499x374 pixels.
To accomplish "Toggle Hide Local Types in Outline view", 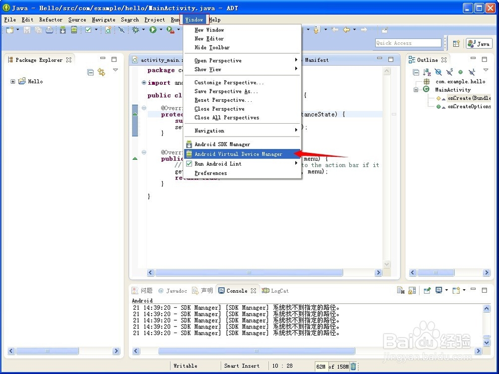I will 472,72.
